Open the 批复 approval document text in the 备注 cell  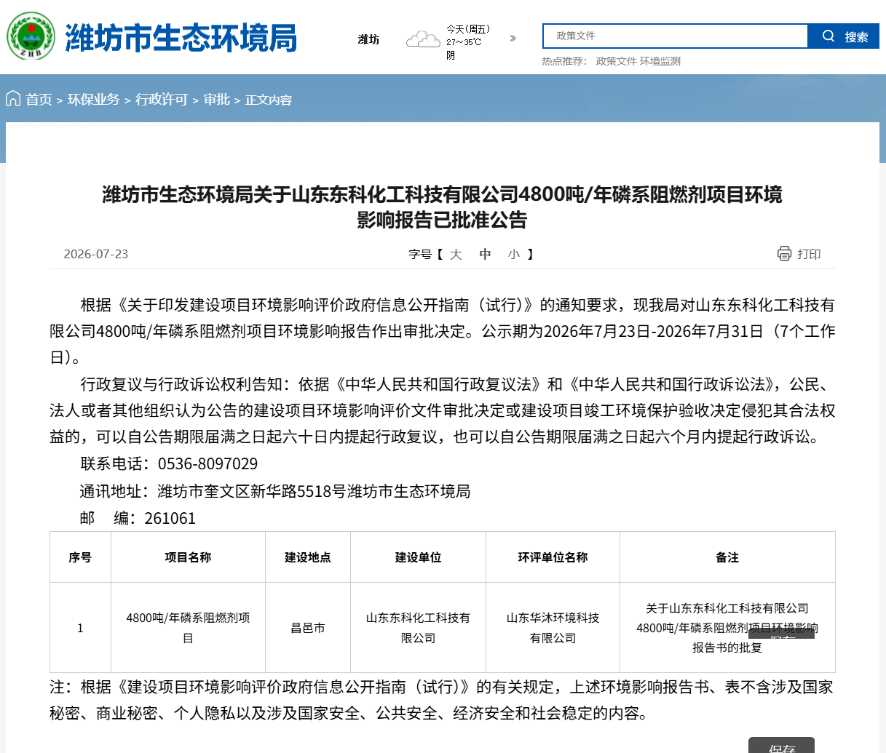(727, 628)
